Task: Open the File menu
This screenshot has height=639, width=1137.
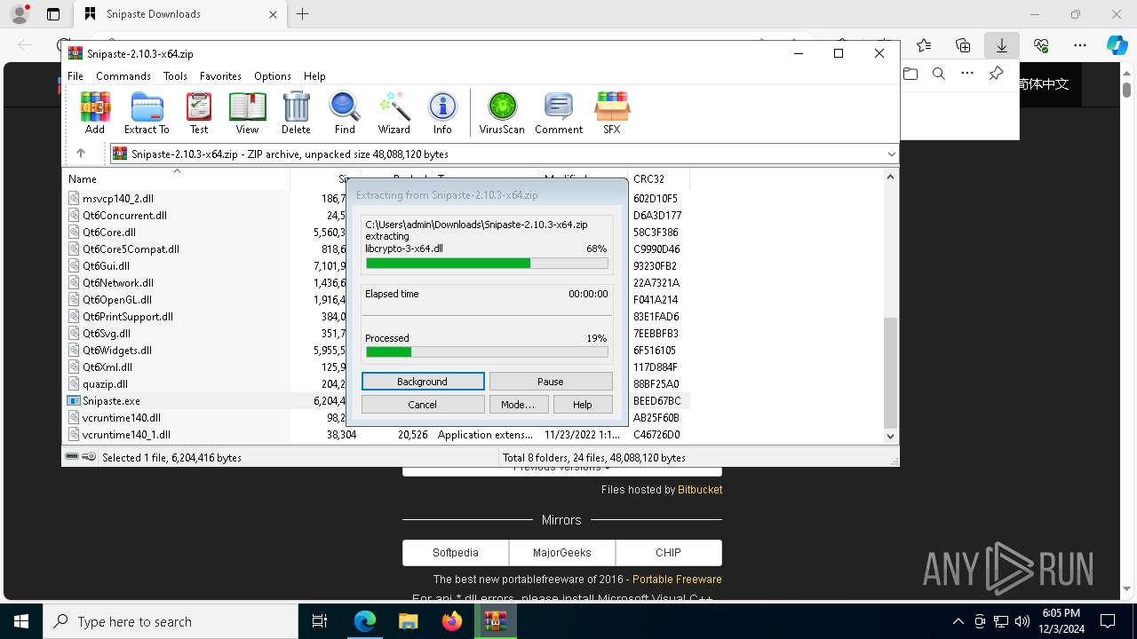Action: tap(76, 76)
